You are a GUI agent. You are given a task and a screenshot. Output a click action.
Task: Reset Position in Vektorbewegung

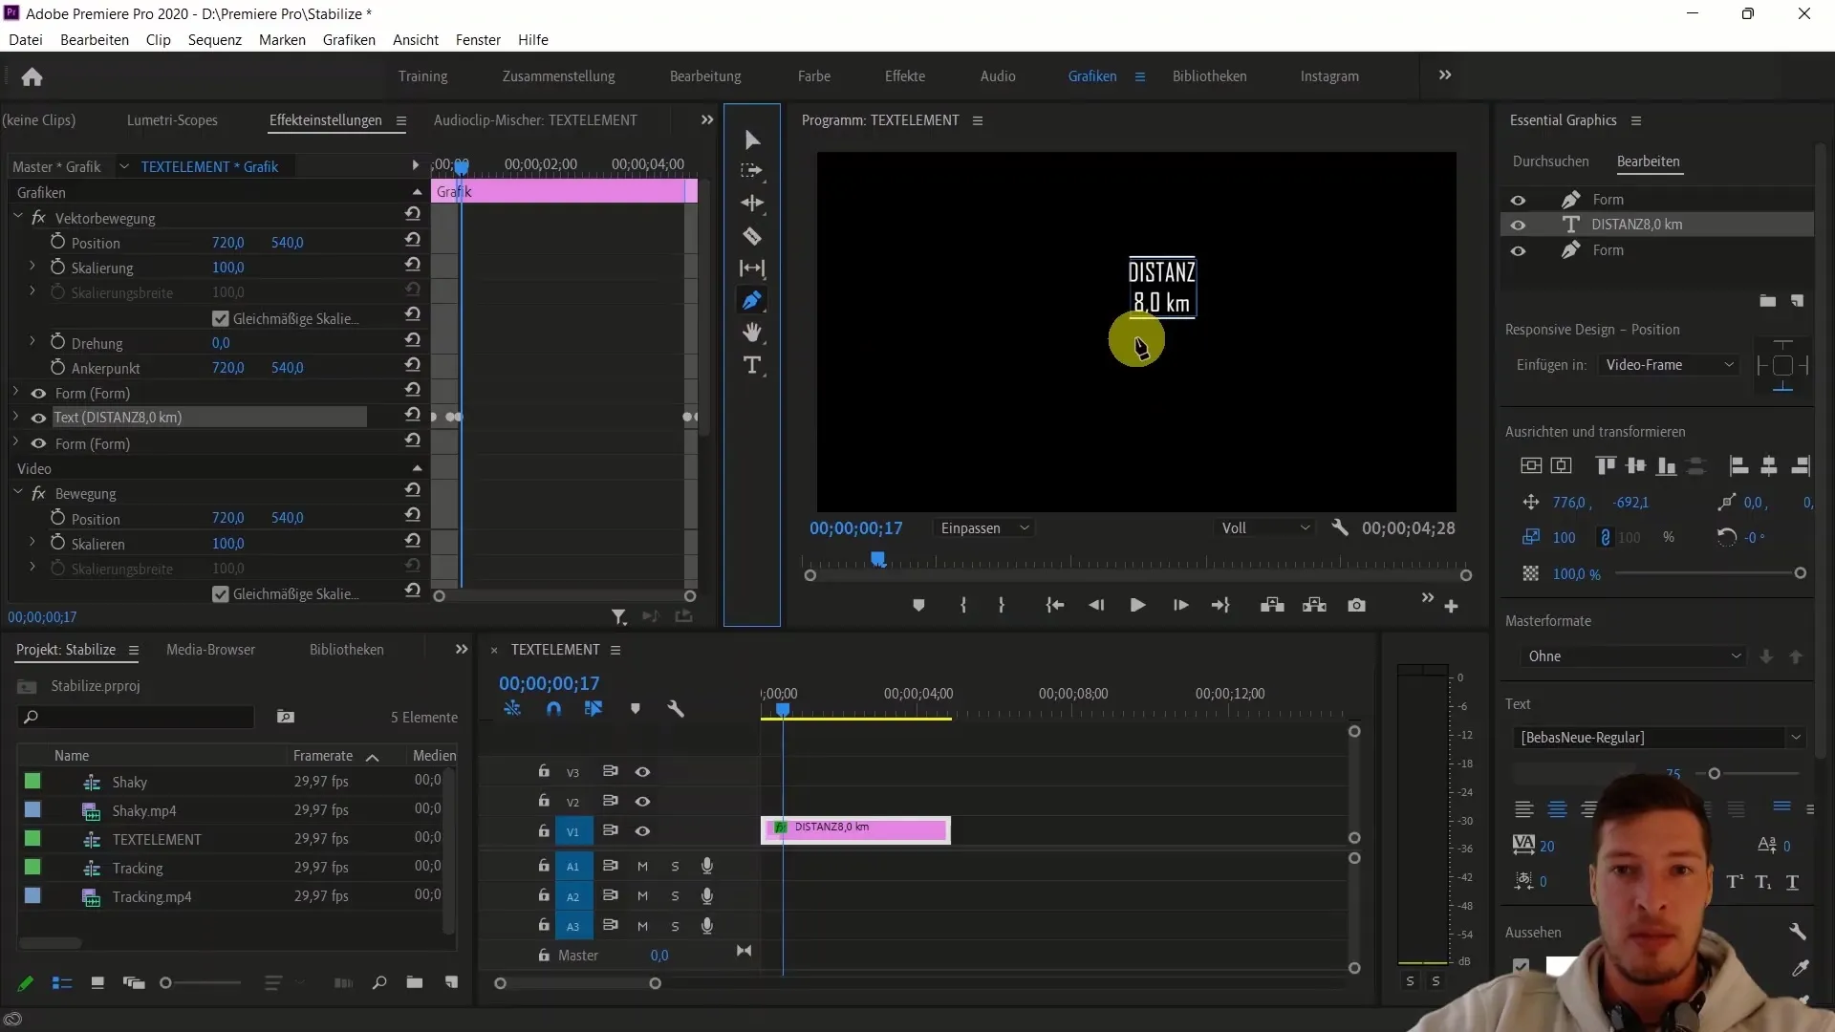pos(412,239)
